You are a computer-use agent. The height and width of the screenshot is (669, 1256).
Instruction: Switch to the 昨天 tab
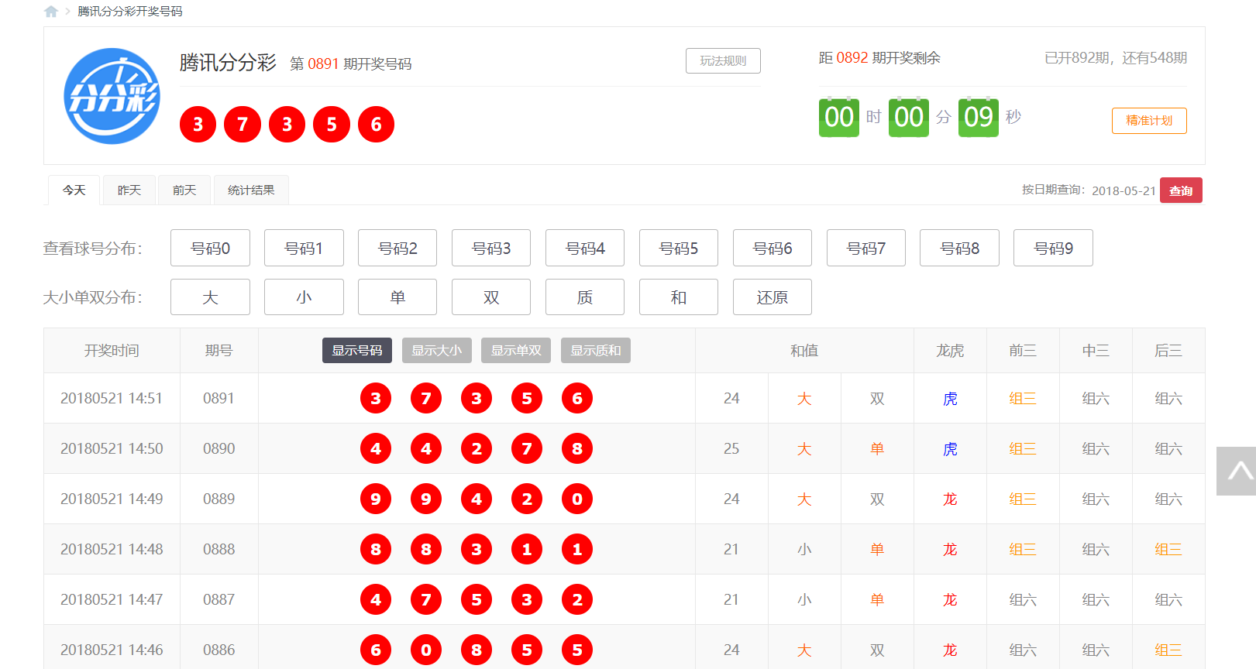[129, 190]
